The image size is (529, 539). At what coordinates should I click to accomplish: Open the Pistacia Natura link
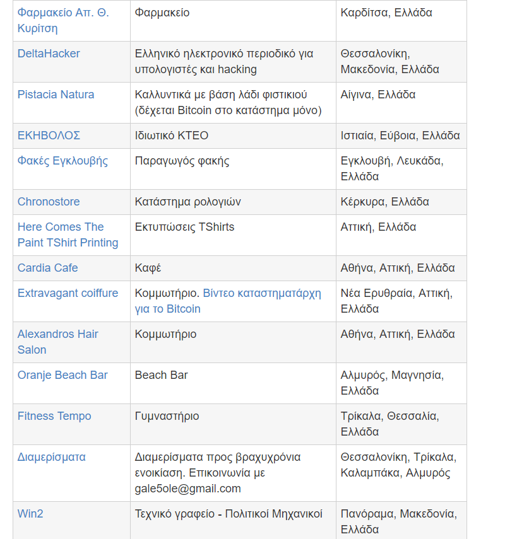(x=56, y=95)
